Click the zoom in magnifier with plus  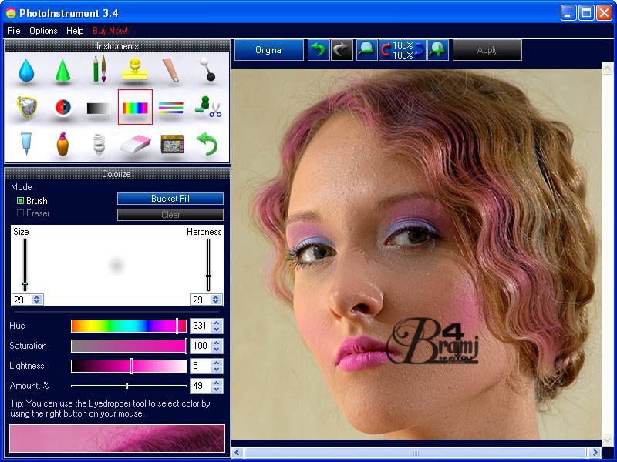tap(438, 50)
